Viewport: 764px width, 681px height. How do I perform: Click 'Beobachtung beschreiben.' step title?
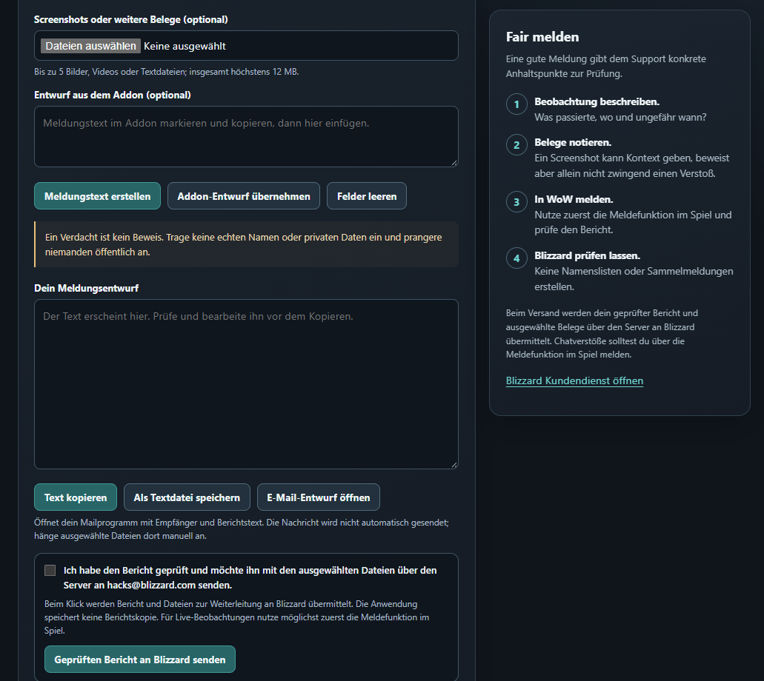pos(597,101)
